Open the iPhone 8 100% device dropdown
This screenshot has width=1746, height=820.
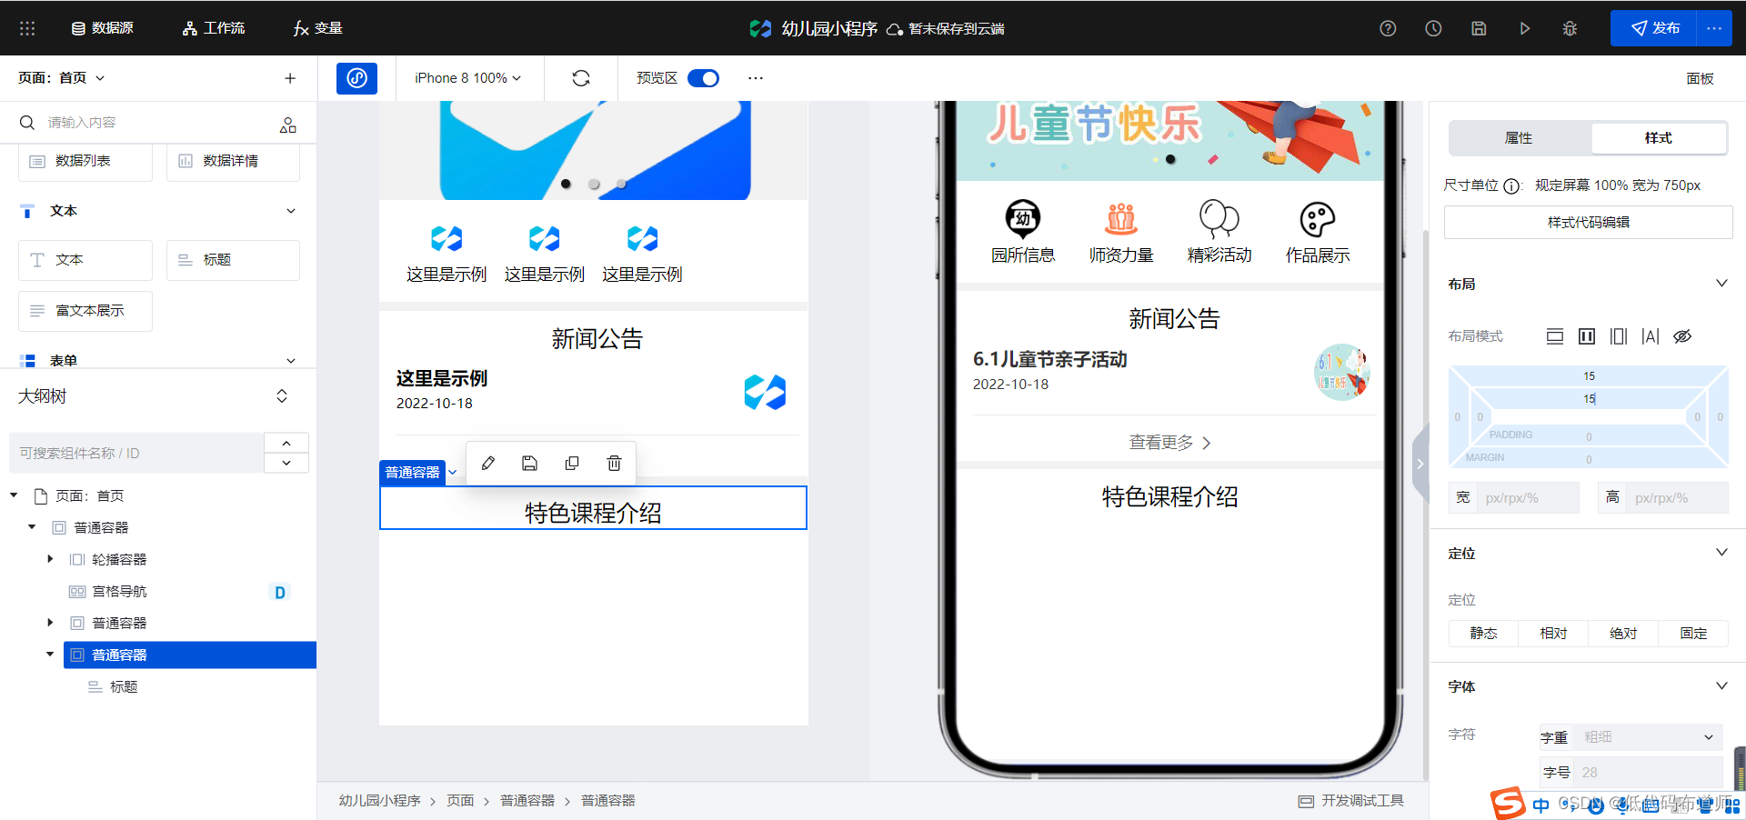click(467, 78)
